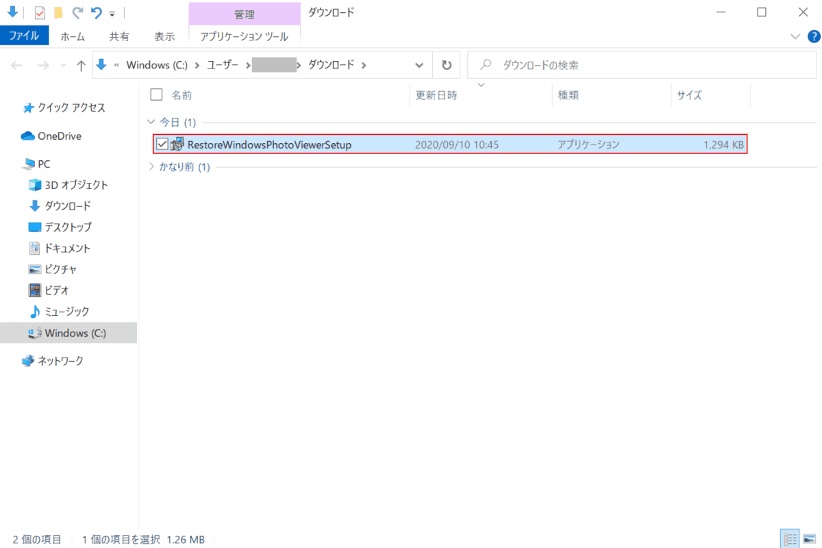822x548 pixels.
Task: Click ユーザー in the address path
Action: [222, 65]
